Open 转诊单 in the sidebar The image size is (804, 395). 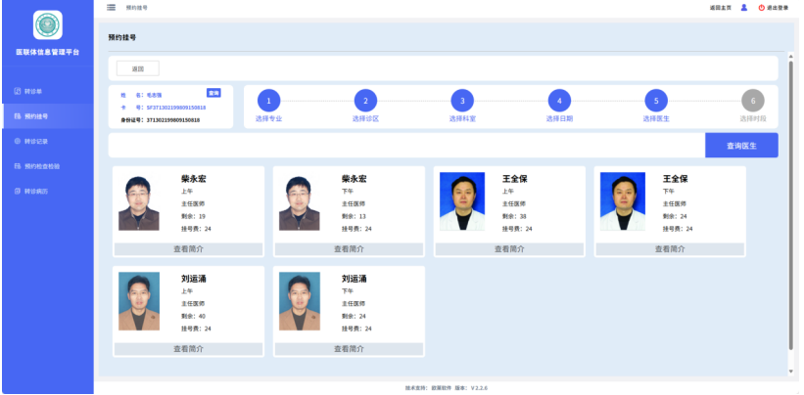(33, 91)
